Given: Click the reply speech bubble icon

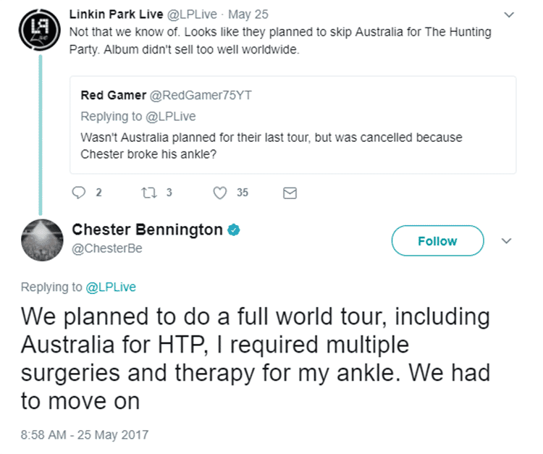Looking at the screenshot, I should point(80,193).
